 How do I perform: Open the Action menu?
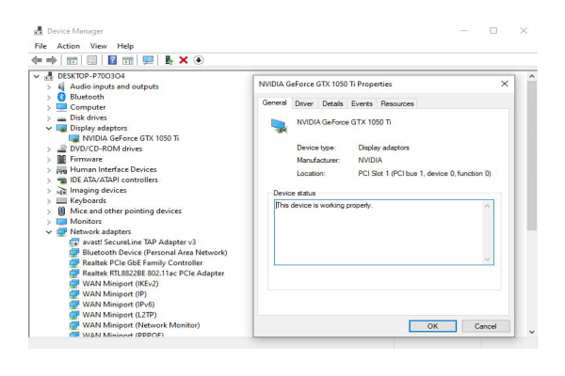pos(68,46)
